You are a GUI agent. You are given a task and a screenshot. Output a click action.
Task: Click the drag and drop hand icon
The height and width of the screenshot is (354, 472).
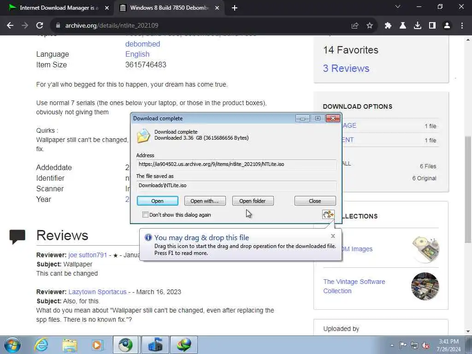(x=328, y=214)
